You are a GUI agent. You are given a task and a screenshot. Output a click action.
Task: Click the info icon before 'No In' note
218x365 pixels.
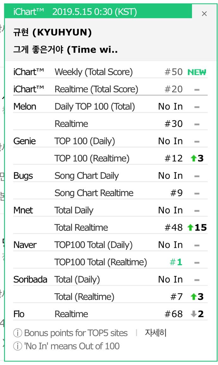tap(17, 346)
